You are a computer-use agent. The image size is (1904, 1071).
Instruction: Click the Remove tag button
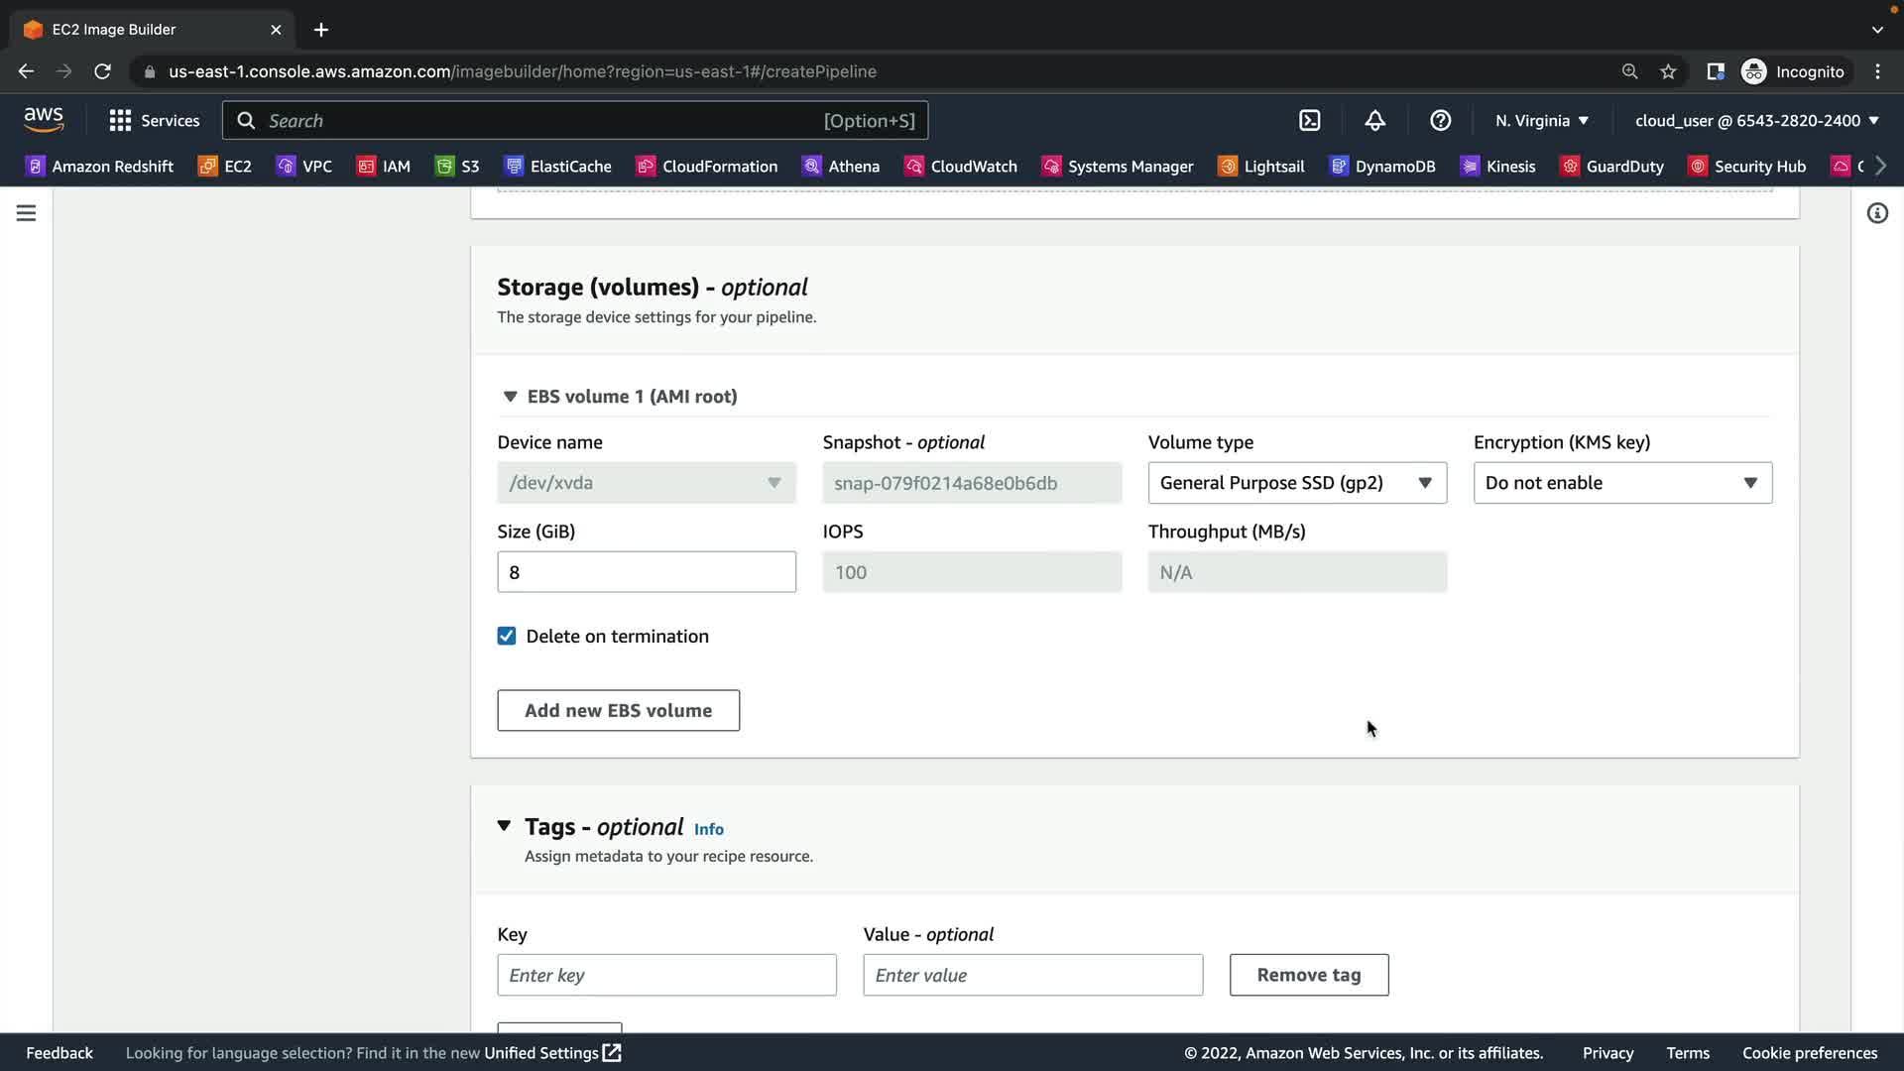1308,975
